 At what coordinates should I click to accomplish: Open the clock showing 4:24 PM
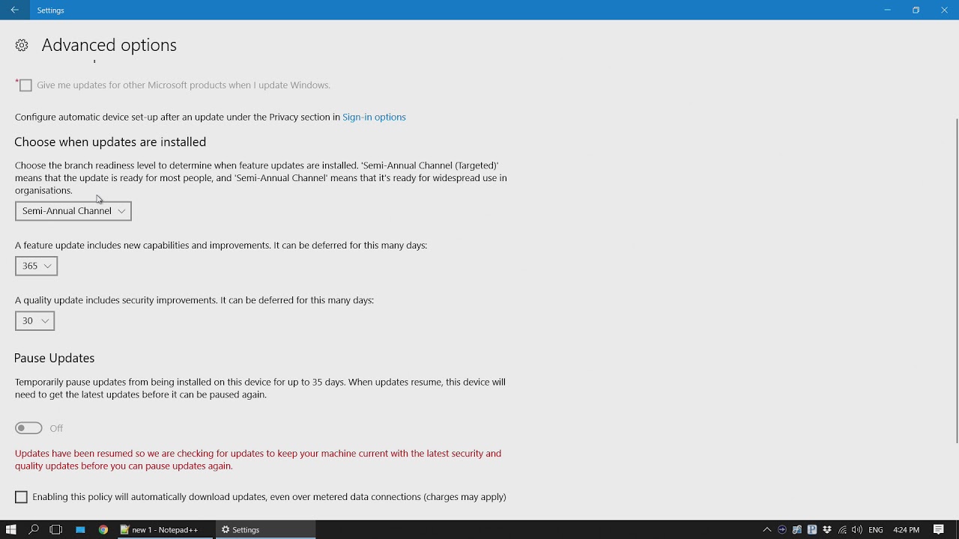coord(906,529)
